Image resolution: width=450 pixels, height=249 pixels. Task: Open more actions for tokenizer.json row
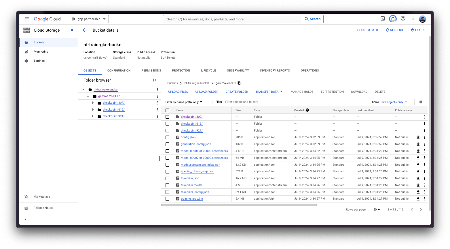tap(425, 178)
